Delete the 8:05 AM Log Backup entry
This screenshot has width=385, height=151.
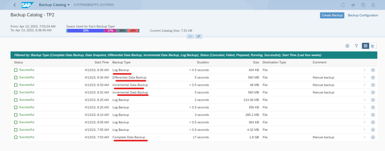(373, 123)
